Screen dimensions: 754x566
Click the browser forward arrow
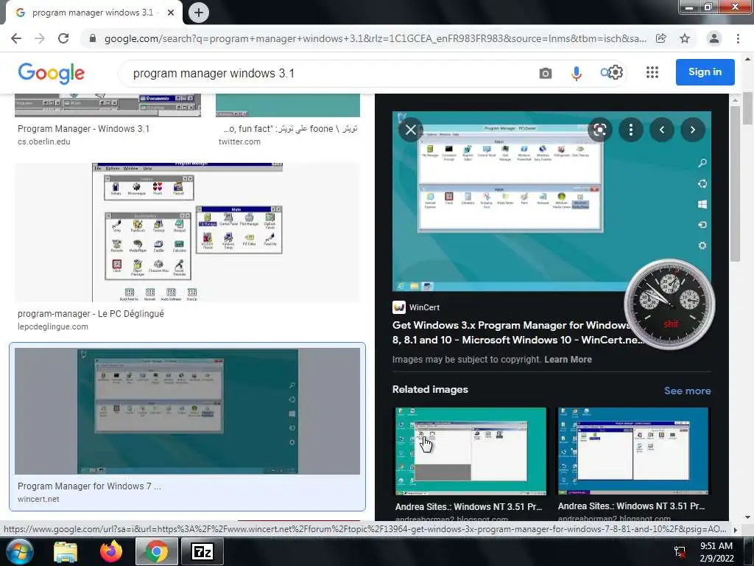coord(40,38)
